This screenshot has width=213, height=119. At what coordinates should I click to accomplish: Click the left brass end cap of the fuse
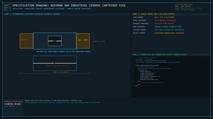[26, 41]
